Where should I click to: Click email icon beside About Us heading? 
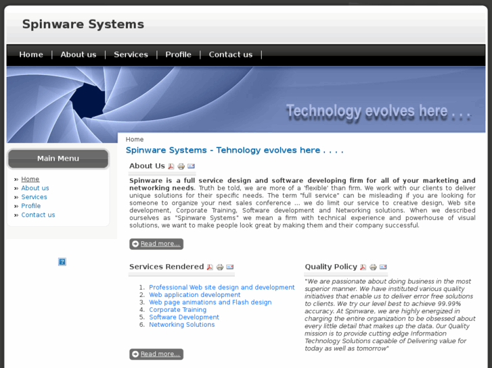point(191,166)
